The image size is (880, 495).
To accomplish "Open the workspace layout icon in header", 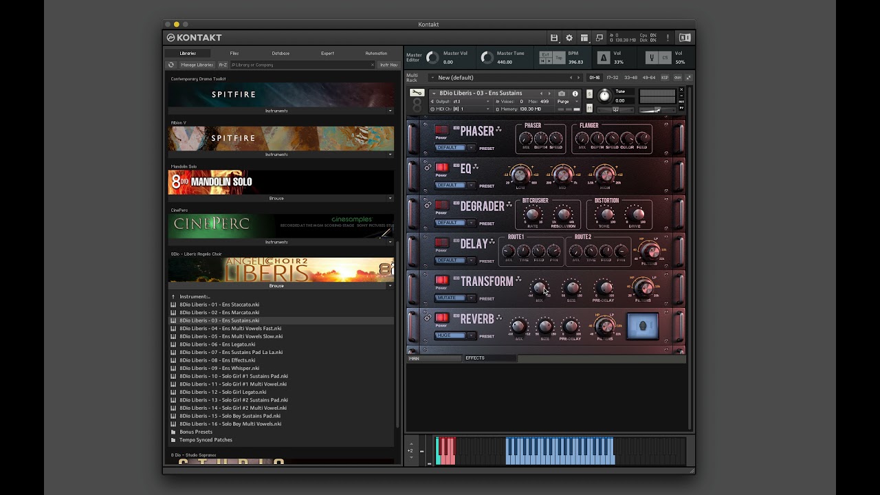I will coord(584,38).
